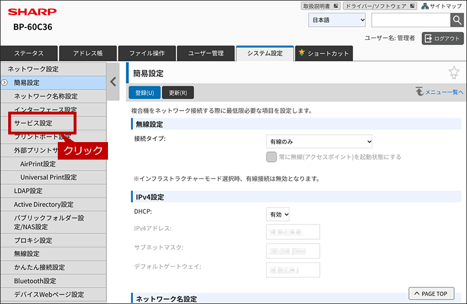Switch to the ユーザー管理 tab
Viewport: 467px width, 304px height.
(x=206, y=53)
